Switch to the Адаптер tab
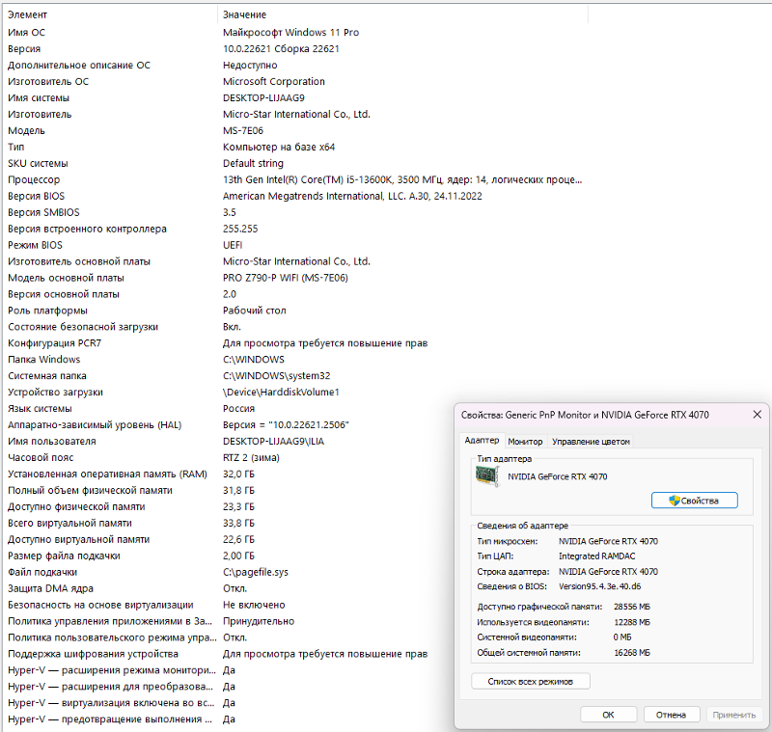This screenshot has height=732, width=772. point(482,441)
